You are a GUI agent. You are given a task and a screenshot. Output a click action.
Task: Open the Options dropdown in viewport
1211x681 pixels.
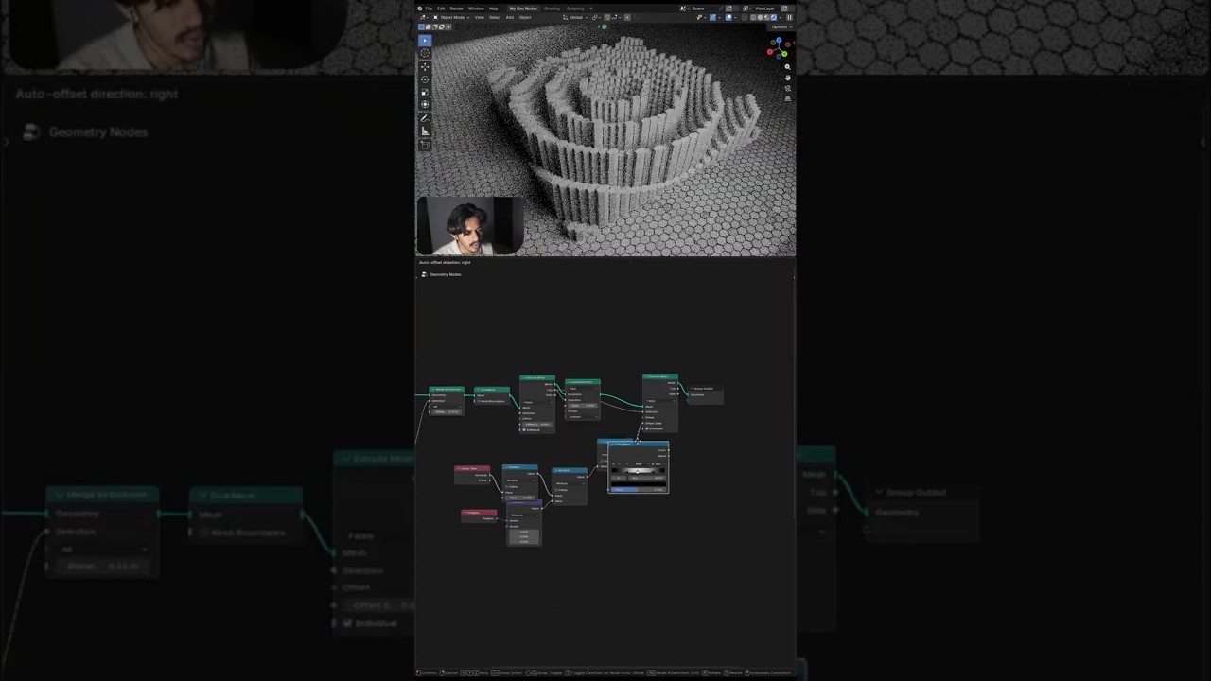point(781,26)
